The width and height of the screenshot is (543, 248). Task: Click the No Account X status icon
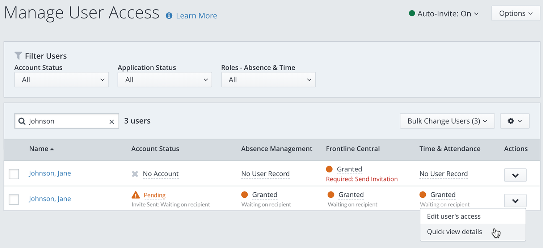135,174
